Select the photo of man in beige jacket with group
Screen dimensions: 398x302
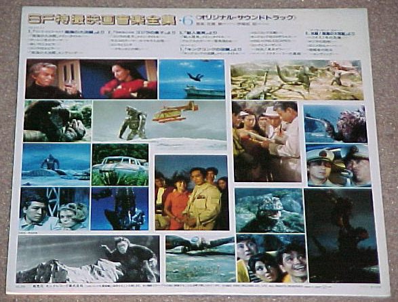coord(192,193)
